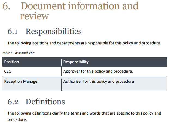Click the paragraph starting 'The following definitions clarify'

[84, 116]
